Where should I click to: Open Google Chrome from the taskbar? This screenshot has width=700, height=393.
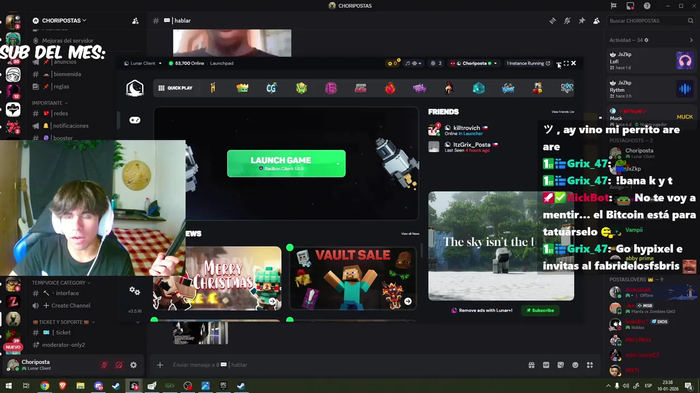pyautogui.click(x=44, y=386)
